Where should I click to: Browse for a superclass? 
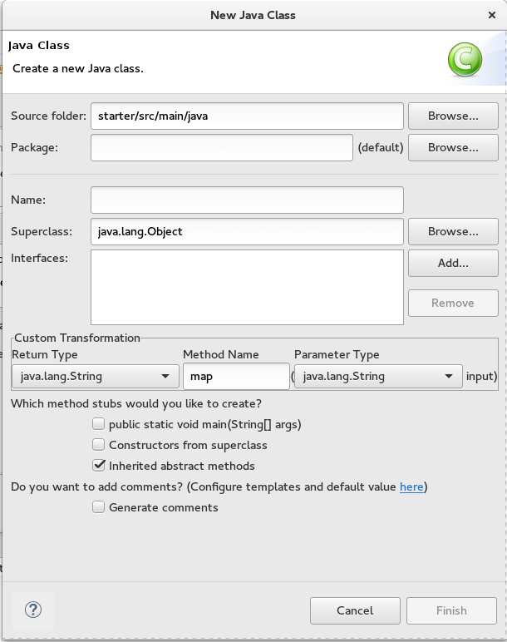453,231
